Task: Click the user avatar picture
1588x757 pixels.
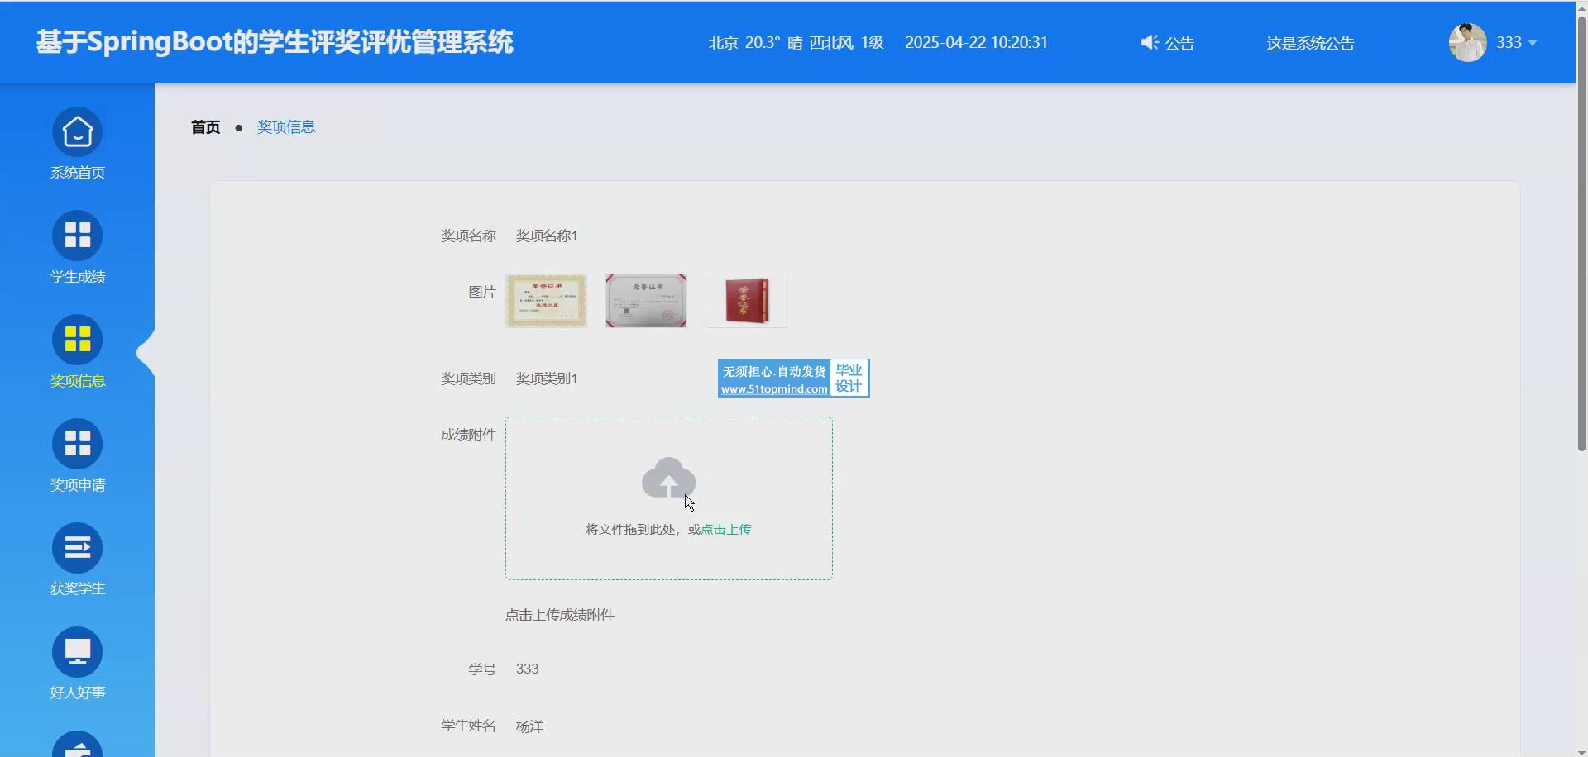Action: [1467, 42]
